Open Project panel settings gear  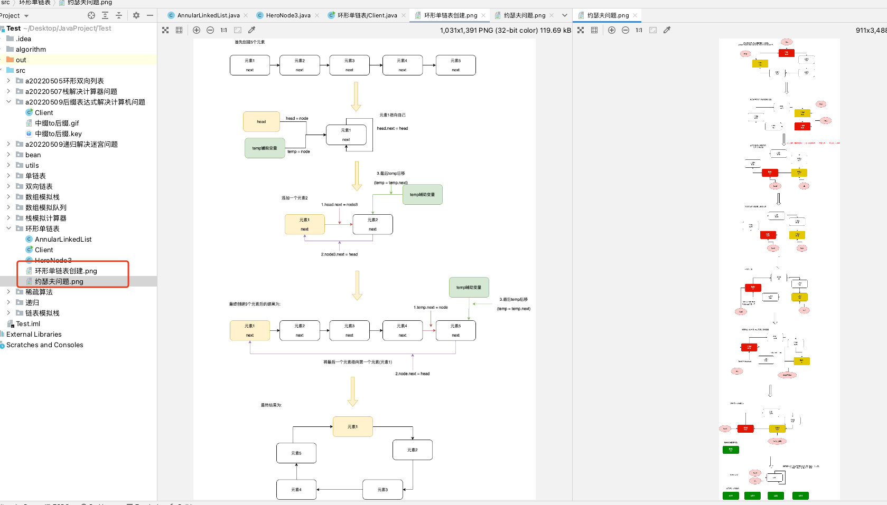tap(136, 15)
